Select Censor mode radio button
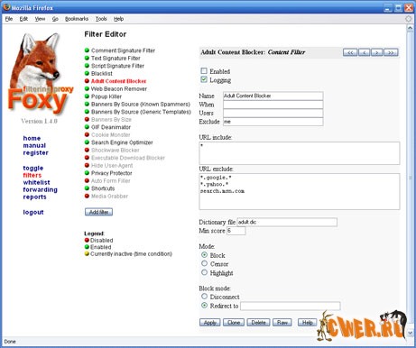 205,263
